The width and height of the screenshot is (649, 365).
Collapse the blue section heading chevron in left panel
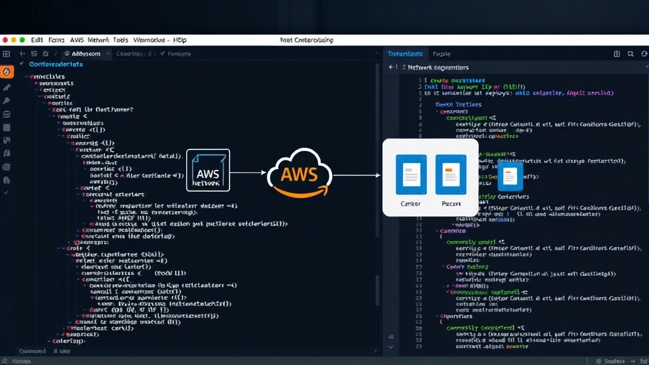(22, 64)
